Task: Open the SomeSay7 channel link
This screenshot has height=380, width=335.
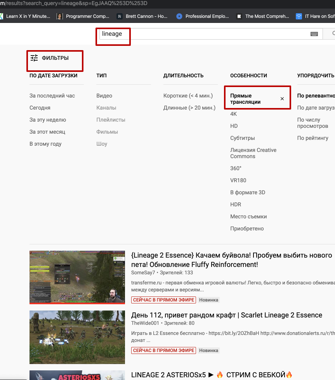Action: pyautogui.click(x=143, y=273)
